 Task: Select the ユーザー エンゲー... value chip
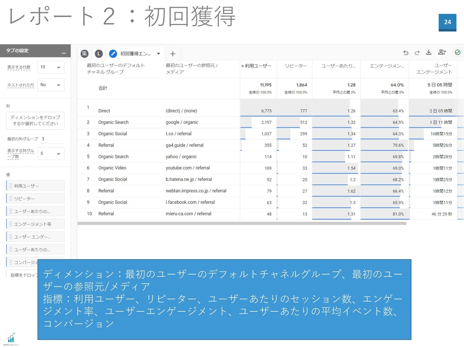[x=35, y=237]
